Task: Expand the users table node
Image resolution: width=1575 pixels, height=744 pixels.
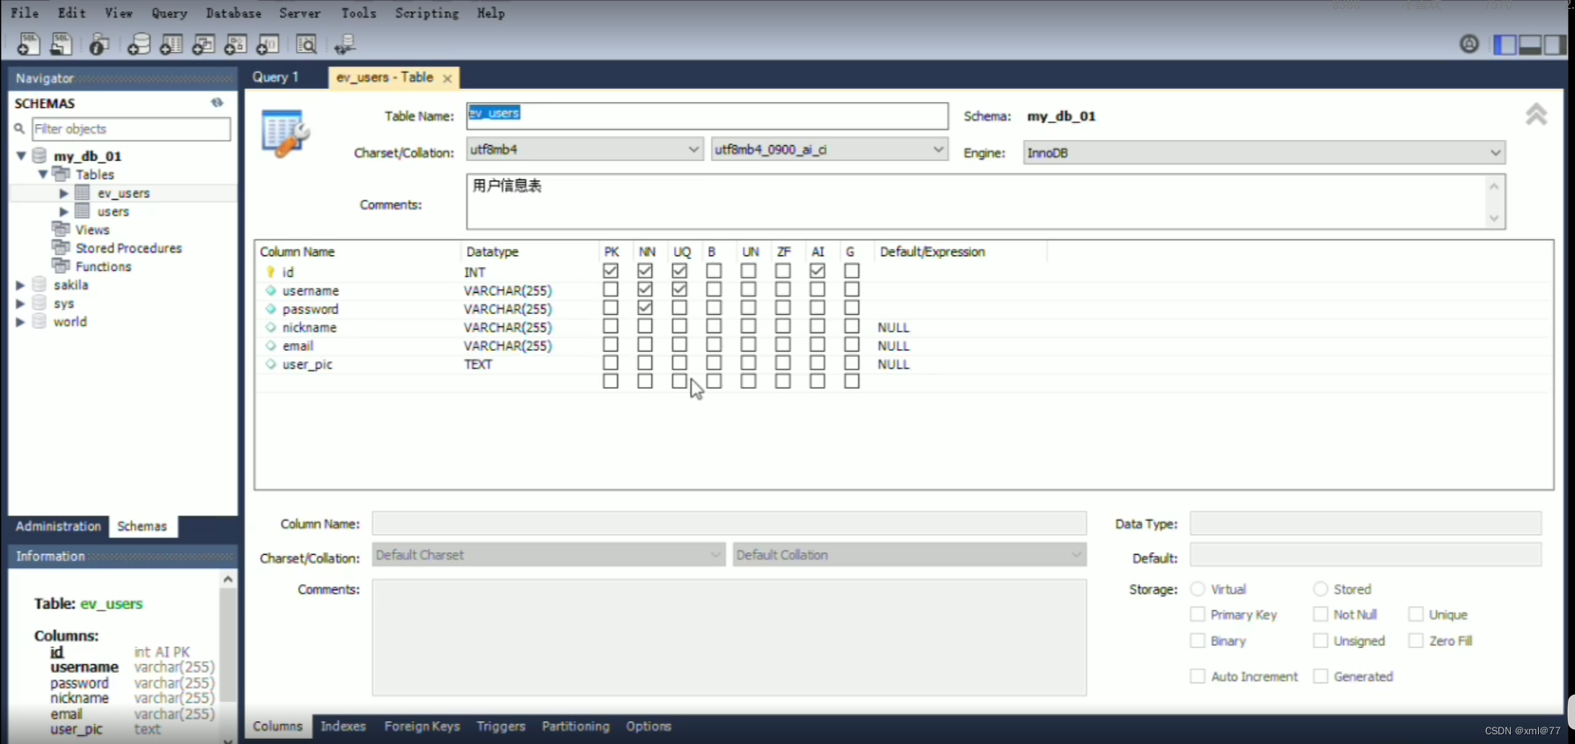Action: coord(63,211)
